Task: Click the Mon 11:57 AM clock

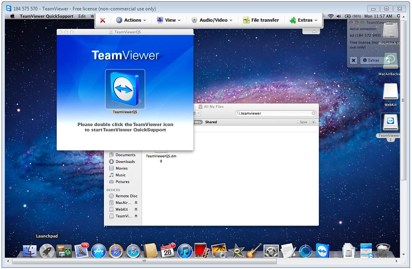Action: pos(378,16)
